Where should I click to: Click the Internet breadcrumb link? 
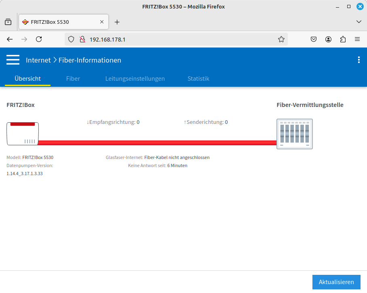pyautogui.click(x=38, y=60)
